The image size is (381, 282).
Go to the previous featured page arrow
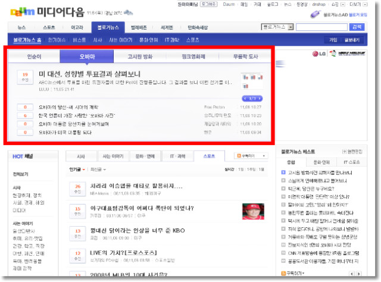click(245, 99)
